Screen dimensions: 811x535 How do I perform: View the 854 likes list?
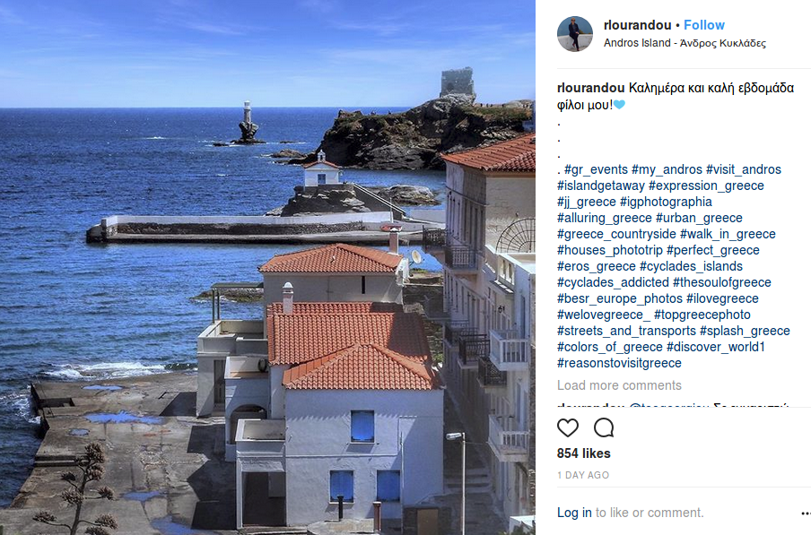(583, 453)
